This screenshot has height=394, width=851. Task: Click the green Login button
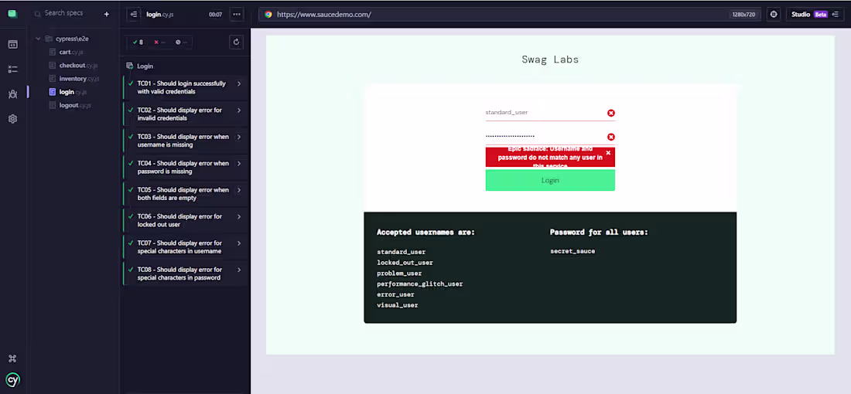[x=550, y=181]
